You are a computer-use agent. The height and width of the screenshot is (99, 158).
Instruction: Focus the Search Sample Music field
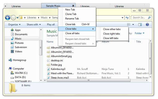141,18
